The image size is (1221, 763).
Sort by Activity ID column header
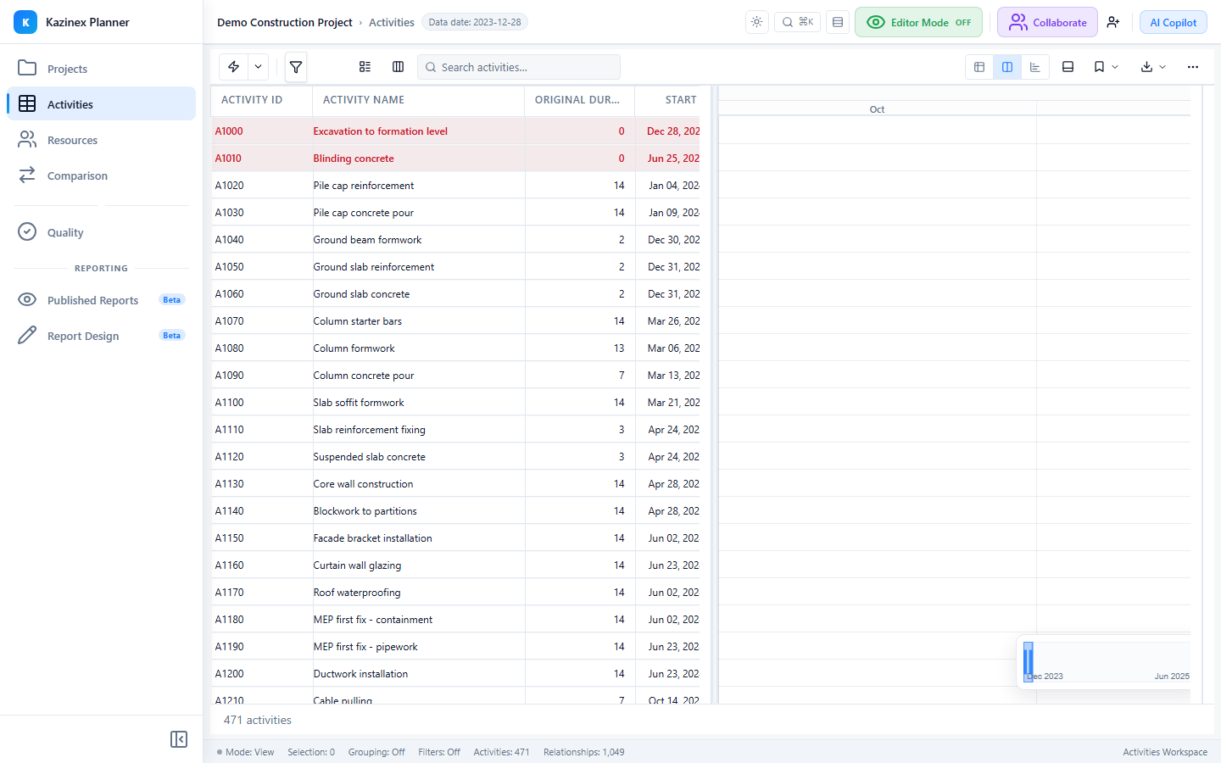262,100
